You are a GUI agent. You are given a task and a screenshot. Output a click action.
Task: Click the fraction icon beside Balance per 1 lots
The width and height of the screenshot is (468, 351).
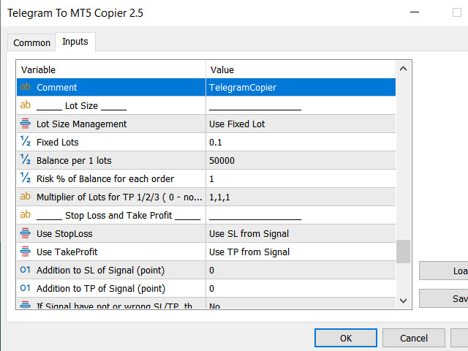click(26, 160)
